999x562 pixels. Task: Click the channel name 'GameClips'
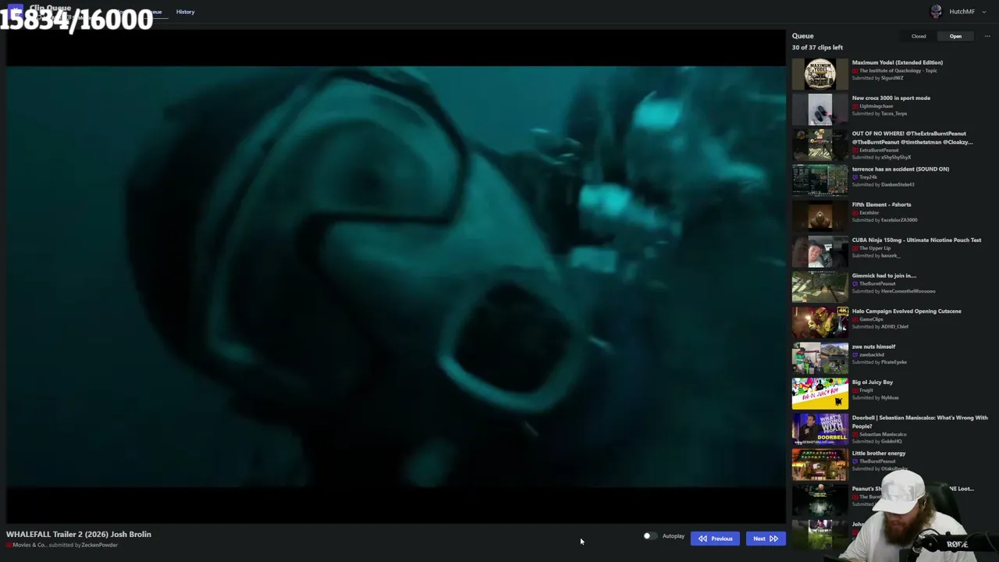click(871, 319)
